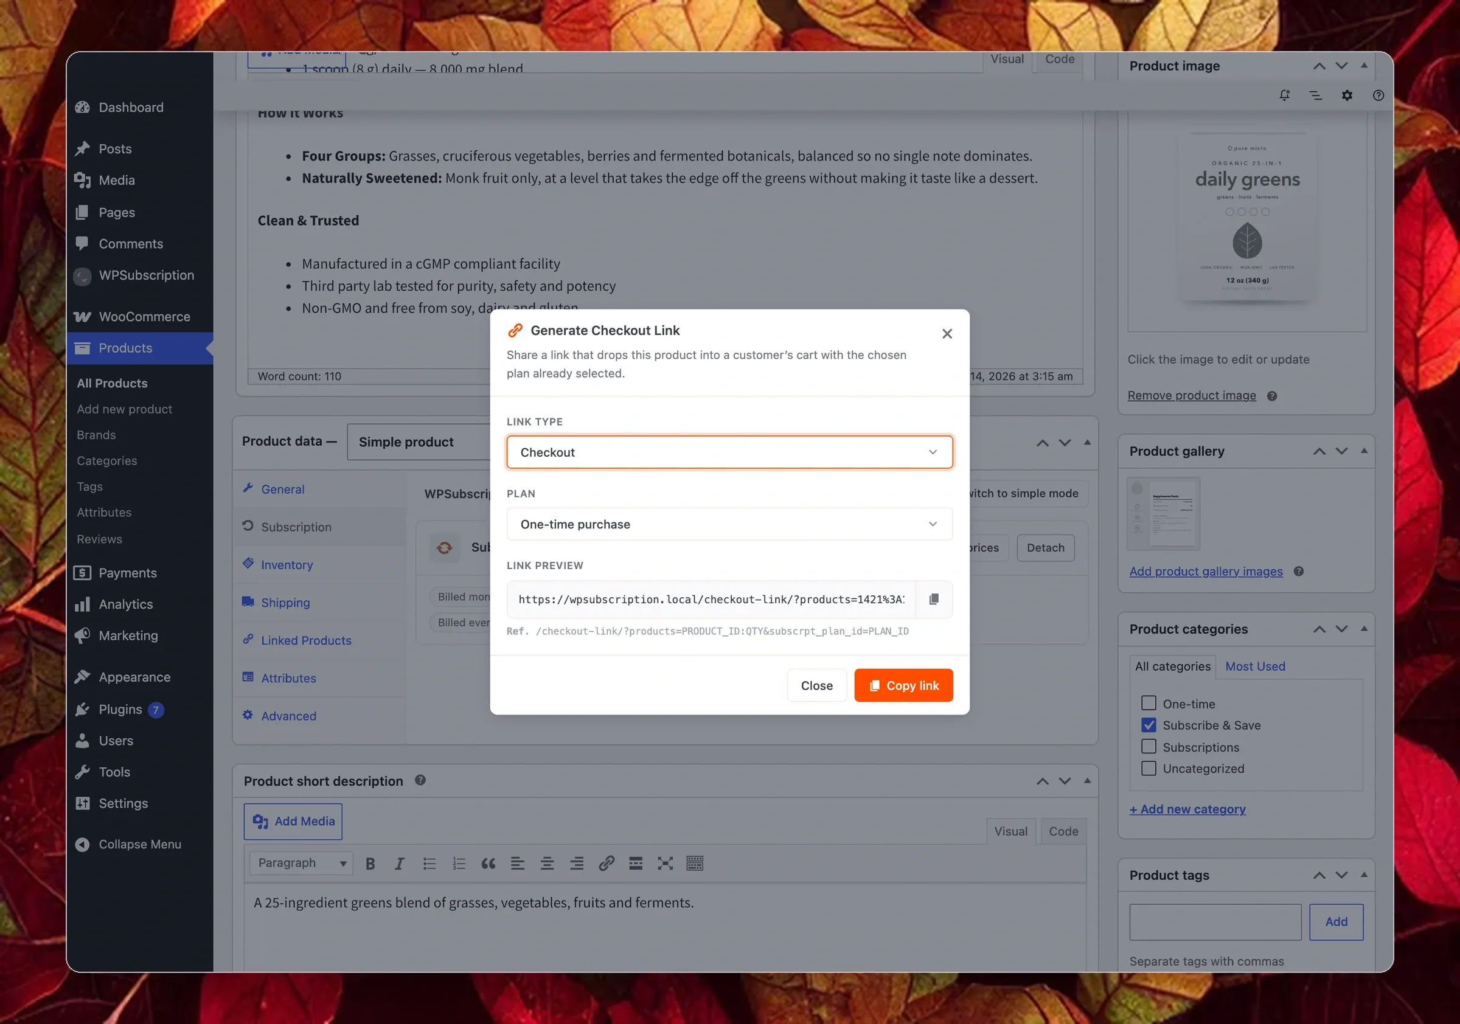Viewport: 1460px width, 1024px height.
Task: Select the link preview URL field
Action: point(711,599)
